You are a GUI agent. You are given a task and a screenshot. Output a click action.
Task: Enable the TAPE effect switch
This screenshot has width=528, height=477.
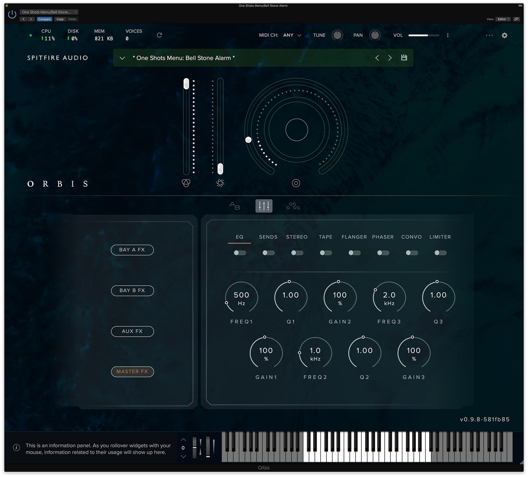pyautogui.click(x=326, y=253)
